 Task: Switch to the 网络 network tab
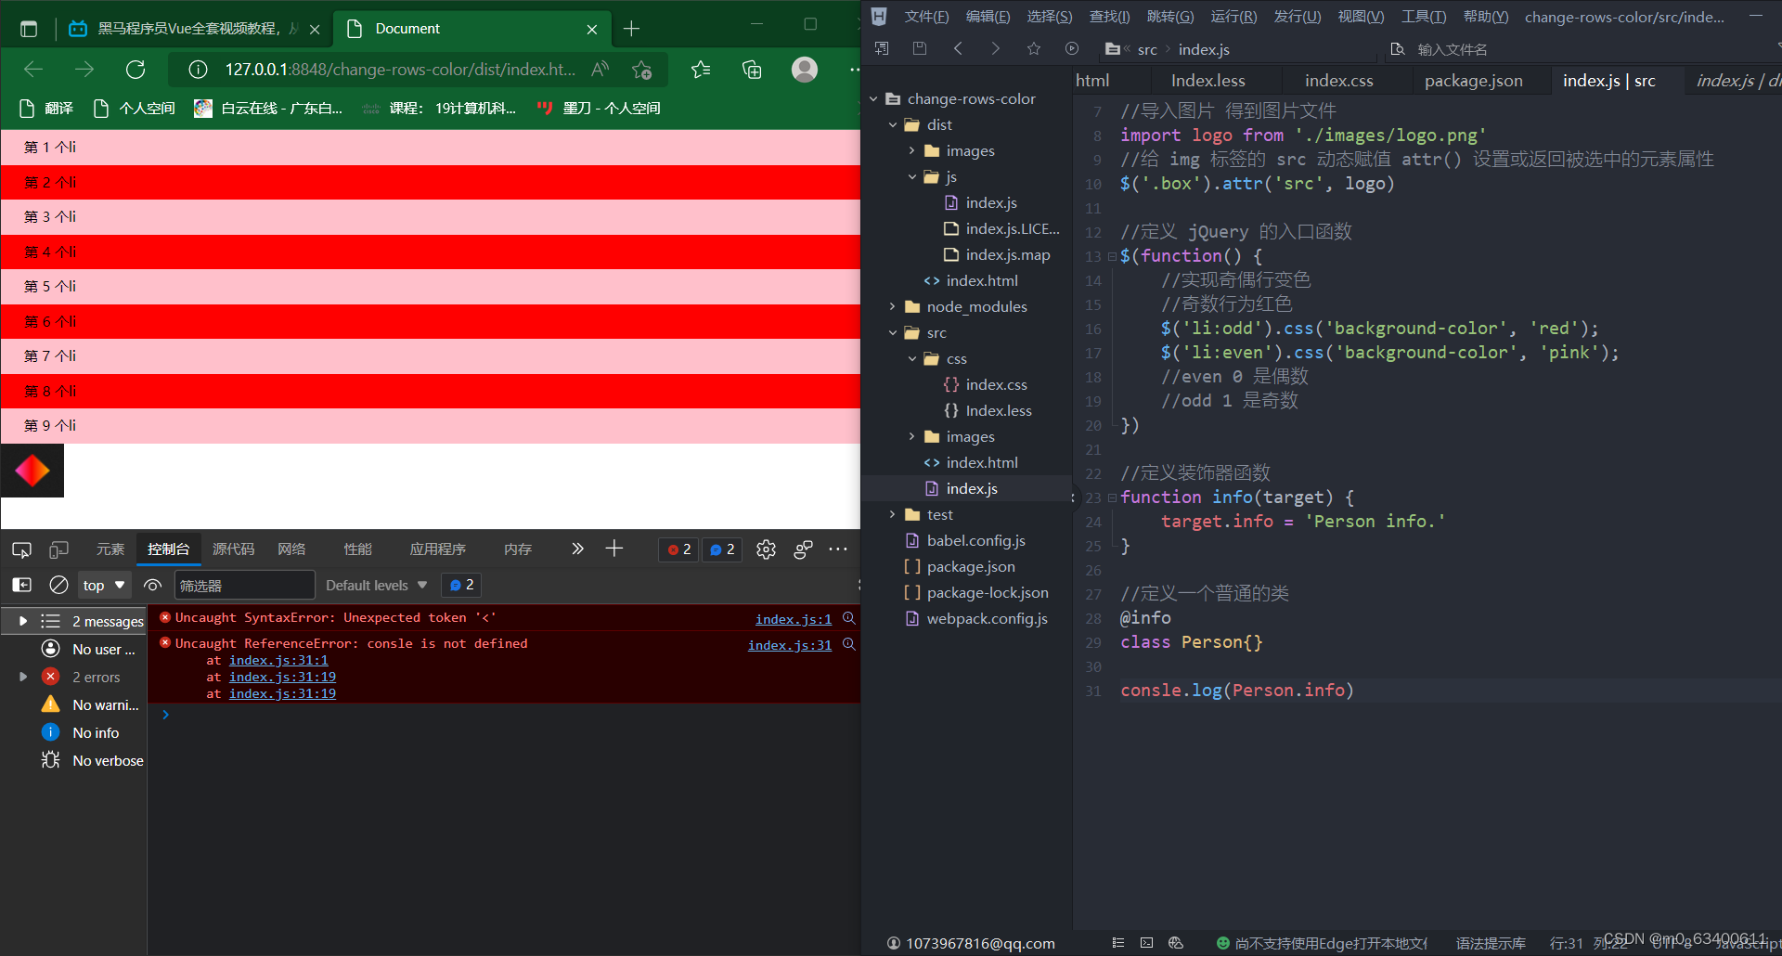coord(291,549)
